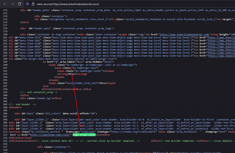This screenshot has height=153, width=235.
Task: Click the 'av-hamburger--spin' span on line 290
Action: (93, 65)
